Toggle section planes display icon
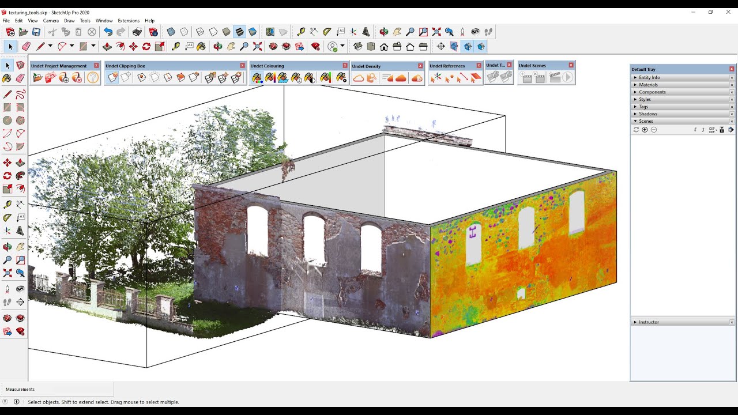This screenshot has width=738, height=415. click(x=454, y=46)
